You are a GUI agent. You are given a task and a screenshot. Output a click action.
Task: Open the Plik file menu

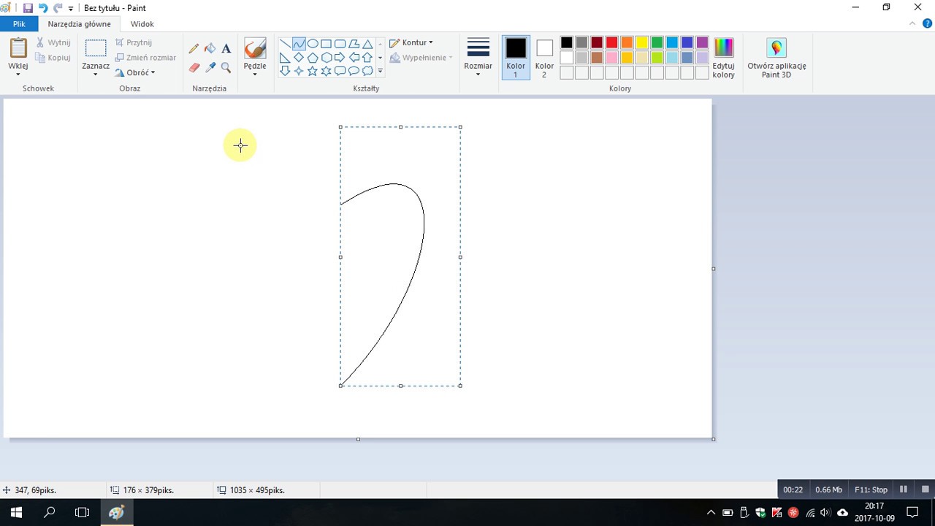click(19, 24)
